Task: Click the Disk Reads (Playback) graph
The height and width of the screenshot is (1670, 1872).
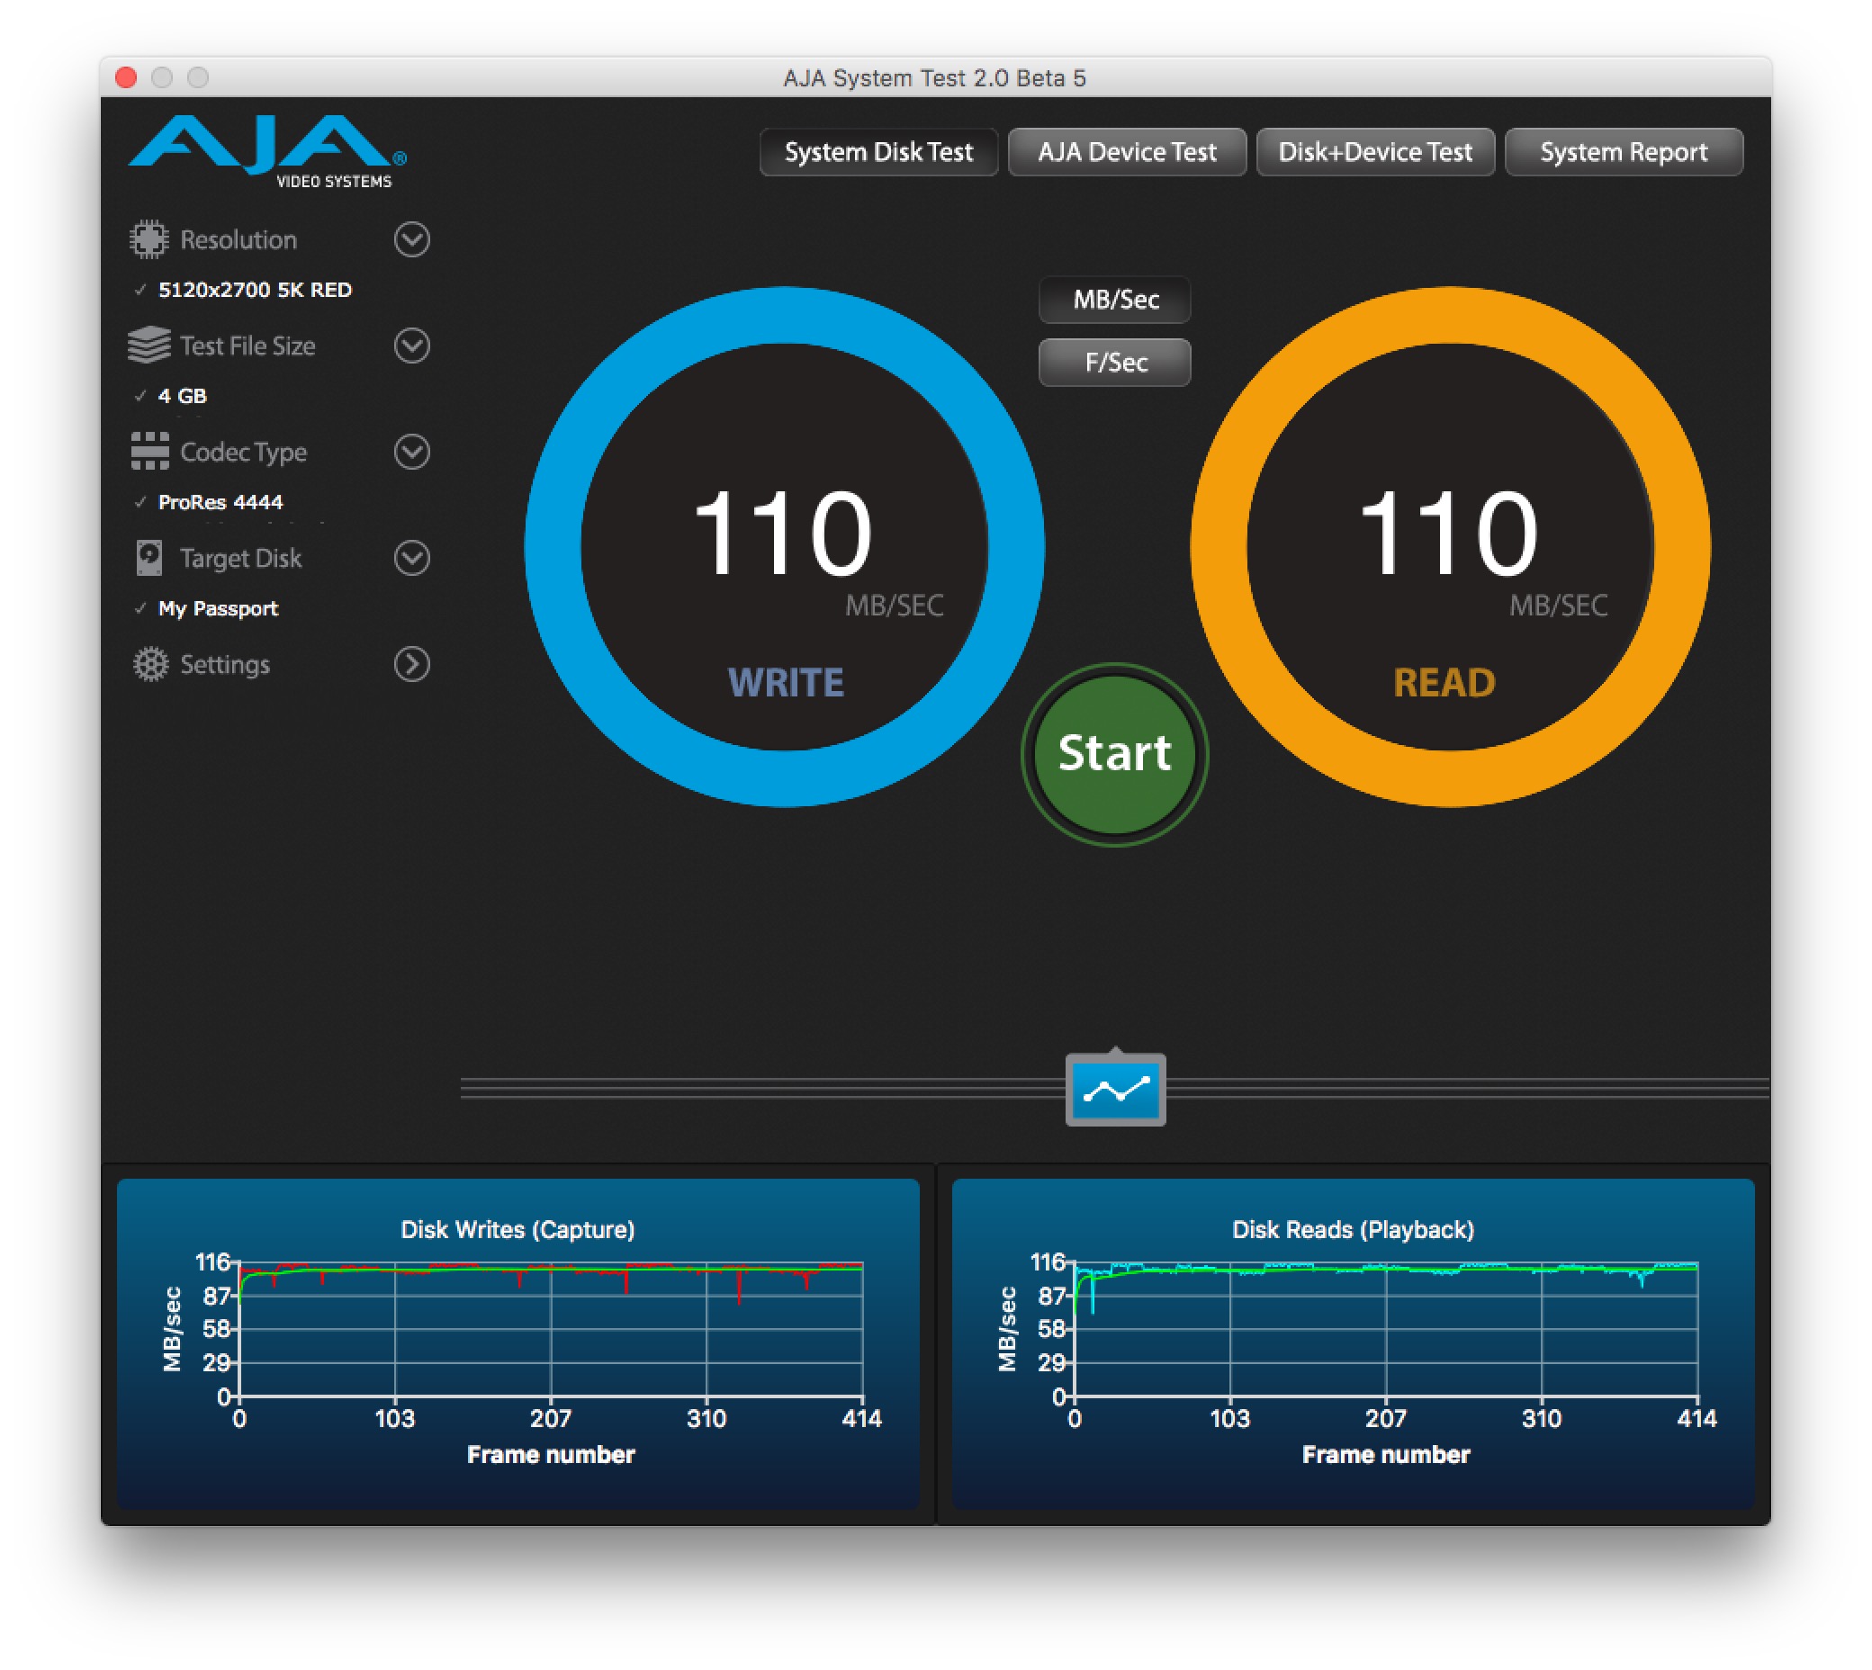Action: click(1353, 1343)
